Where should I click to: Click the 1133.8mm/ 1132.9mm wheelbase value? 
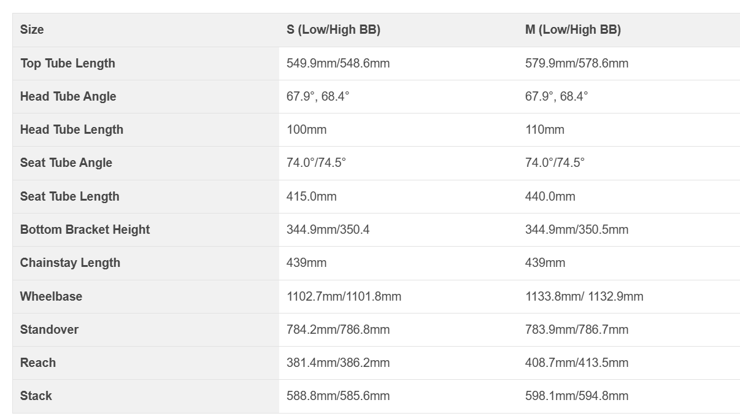(584, 296)
